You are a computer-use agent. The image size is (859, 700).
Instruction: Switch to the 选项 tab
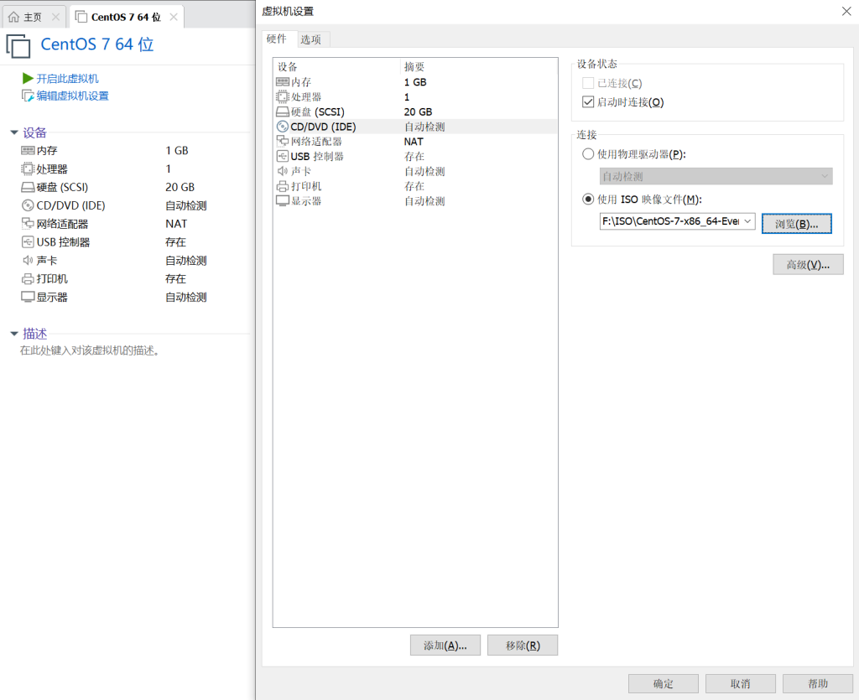[310, 39]
